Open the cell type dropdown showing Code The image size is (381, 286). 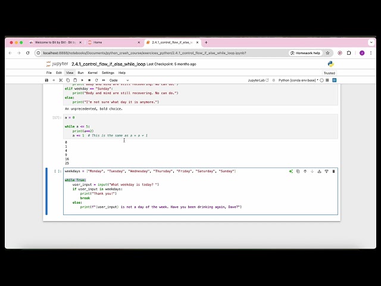point(119,80)
